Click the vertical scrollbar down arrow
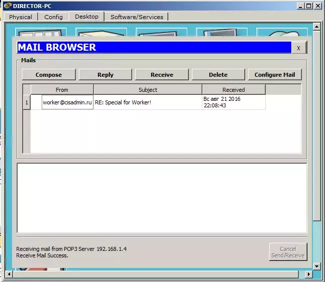Viewport: 325px width, 282px height. pos(316,266)
